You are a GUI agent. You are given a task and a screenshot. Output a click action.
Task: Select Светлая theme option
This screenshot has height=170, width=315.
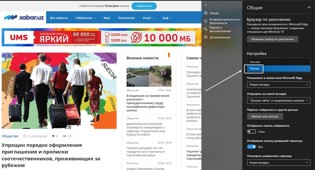[279, 62]
